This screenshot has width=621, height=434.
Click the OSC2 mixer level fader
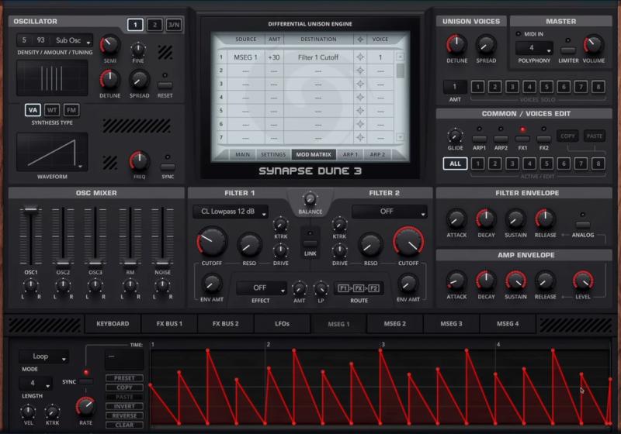pos(63,236)
